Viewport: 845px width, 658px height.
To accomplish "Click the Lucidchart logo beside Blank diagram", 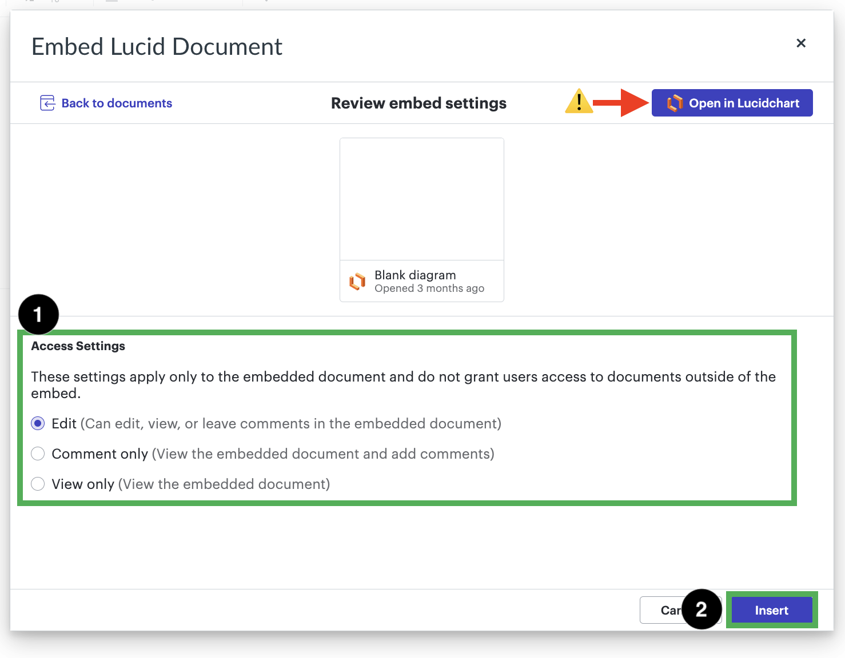I will click(x=357, y=281).
